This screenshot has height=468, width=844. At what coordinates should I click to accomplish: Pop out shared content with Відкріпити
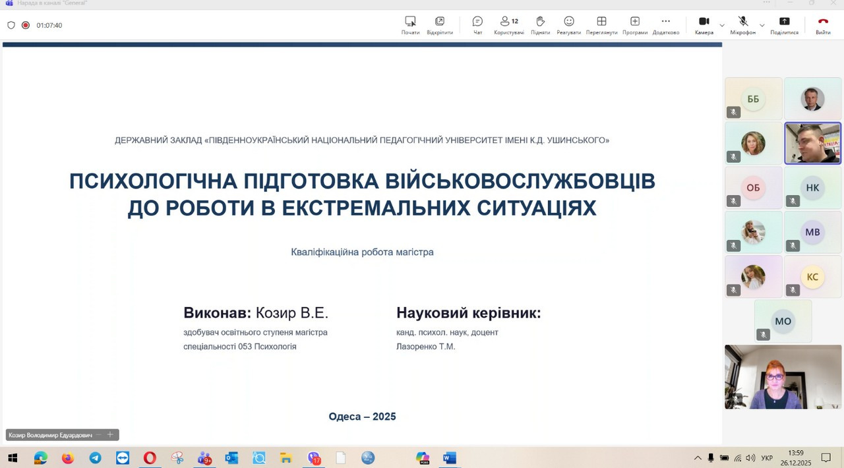coord(440,25)
